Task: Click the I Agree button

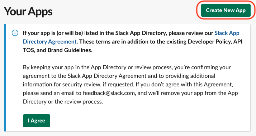Action: coord(37,121)
